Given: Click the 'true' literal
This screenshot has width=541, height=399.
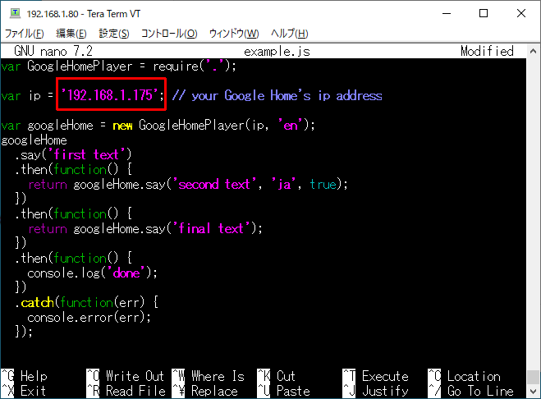Looking at the screenshot, I should [x=323, y=184].
